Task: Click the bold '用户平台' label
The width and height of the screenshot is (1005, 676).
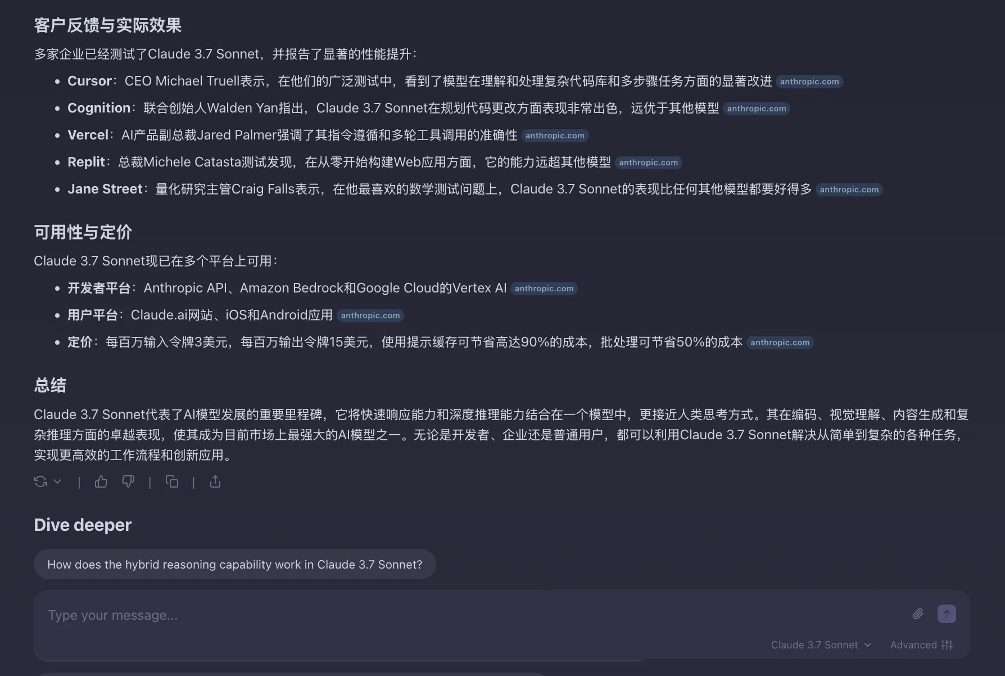Action: pyautogui.click(x=93, y=315)
